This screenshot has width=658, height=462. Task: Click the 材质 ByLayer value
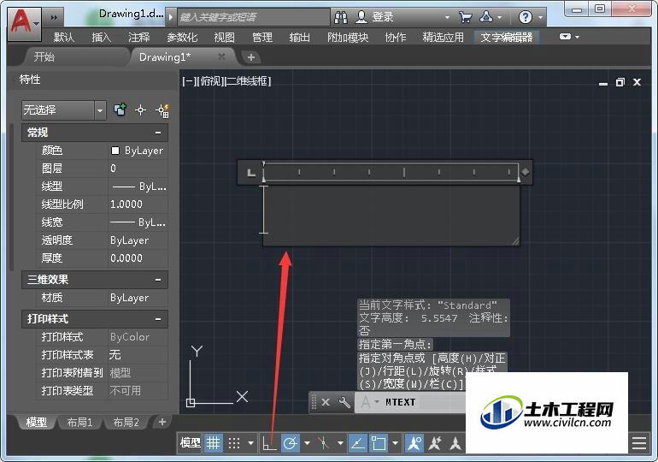click(138, 298)
